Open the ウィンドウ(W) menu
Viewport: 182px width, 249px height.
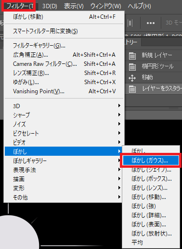point(105,6)
